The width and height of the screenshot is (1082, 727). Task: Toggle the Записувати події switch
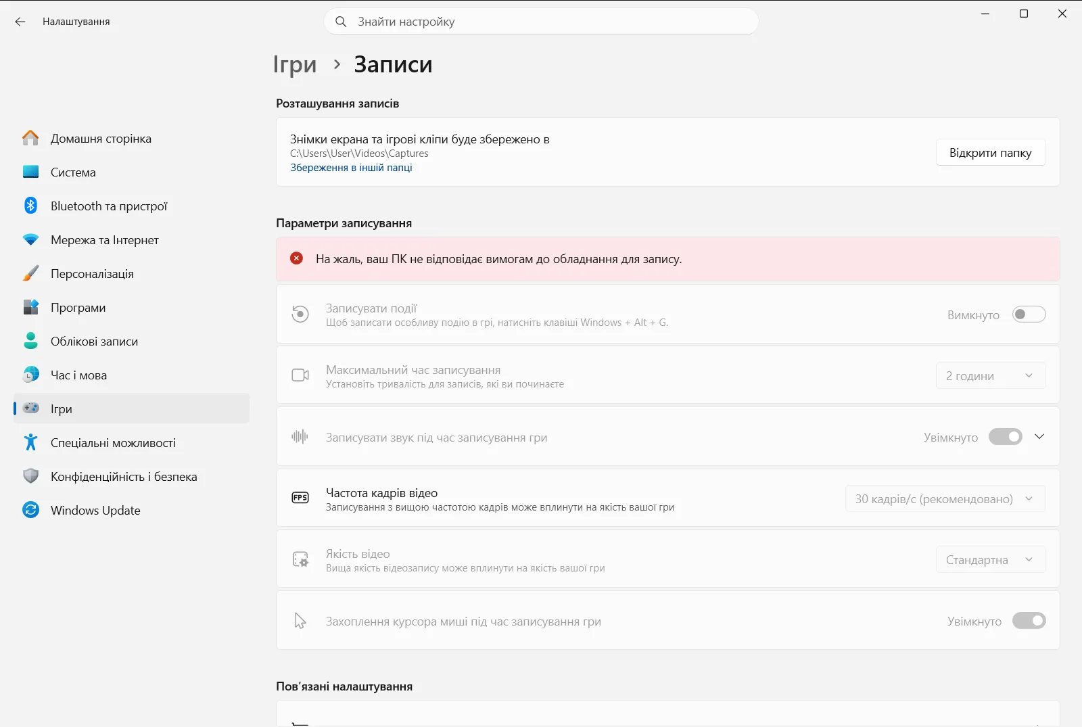(1029, 314)
